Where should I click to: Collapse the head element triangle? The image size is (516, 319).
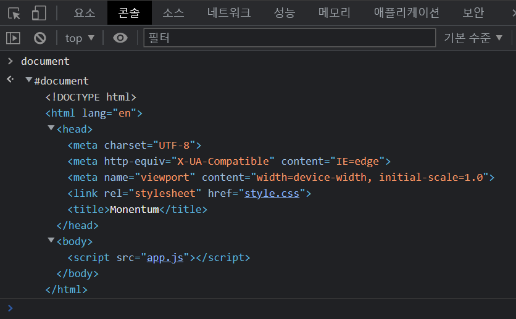click(51, 128)
